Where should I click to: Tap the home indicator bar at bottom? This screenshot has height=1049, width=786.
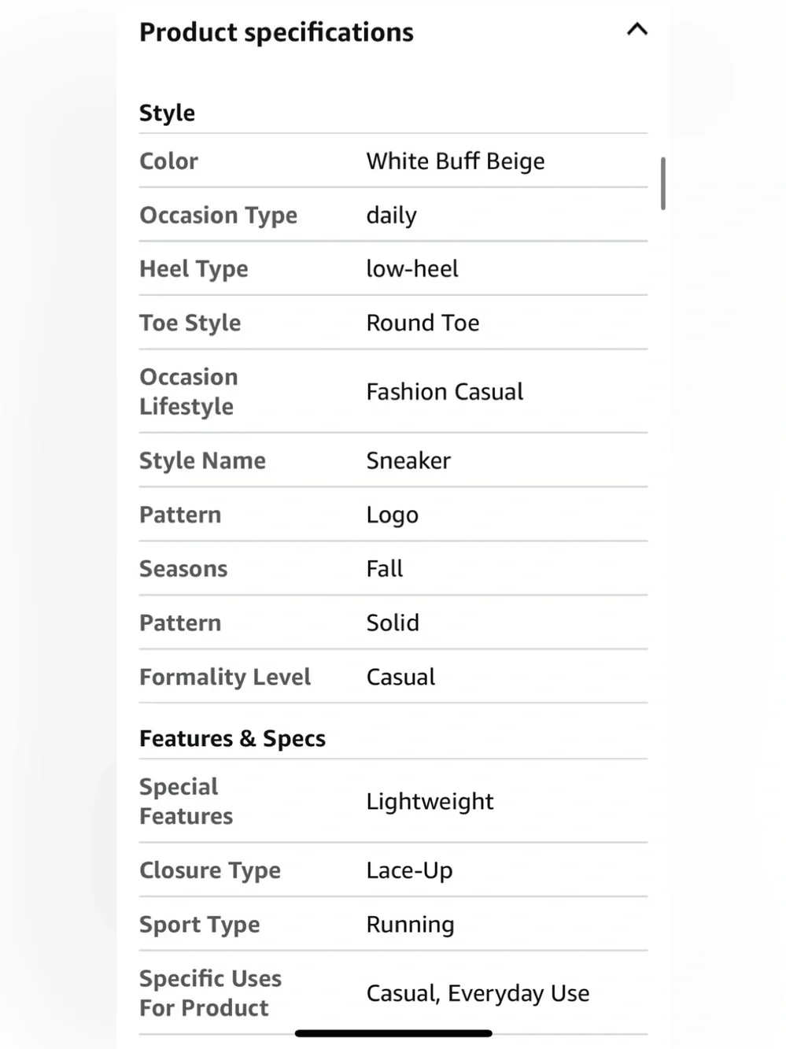393,1032
